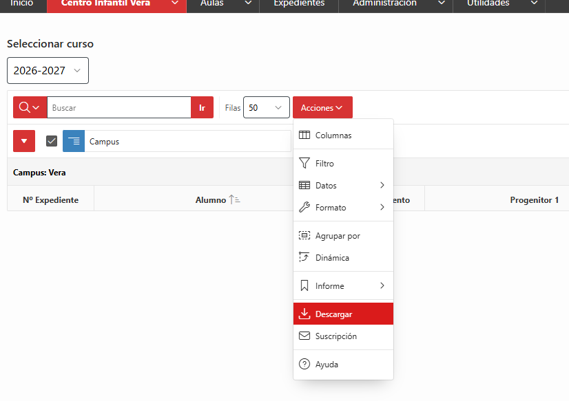Expand the Formato submenu arrow
This screenshot has width=569, height=401.
(x=382, y=207)
